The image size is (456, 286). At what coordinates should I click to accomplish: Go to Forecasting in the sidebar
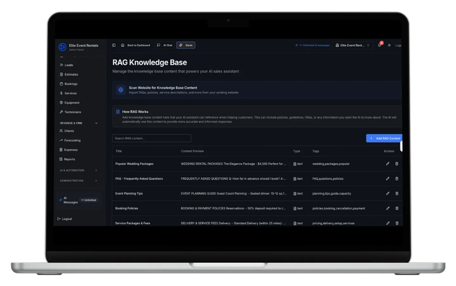(x=72, y=140)
